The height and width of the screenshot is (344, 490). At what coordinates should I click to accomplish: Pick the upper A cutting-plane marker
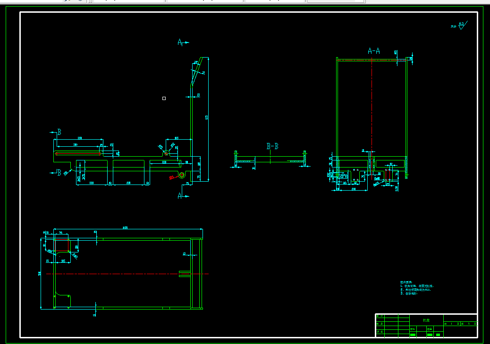tap(183, 42)
